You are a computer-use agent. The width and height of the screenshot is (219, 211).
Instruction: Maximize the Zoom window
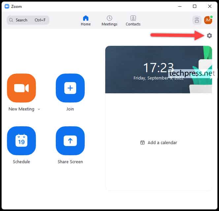coord(195,6)
